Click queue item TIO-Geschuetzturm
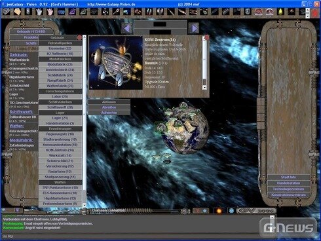The width and height of the screenshot is (321, 241). [24, 102]
